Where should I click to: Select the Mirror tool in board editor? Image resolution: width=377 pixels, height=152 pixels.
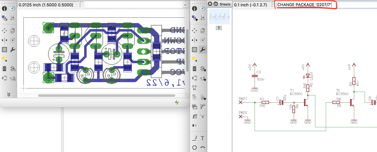click(4, 40)
